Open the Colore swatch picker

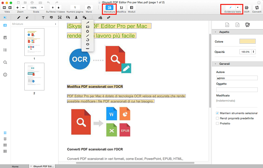[248, 41]
